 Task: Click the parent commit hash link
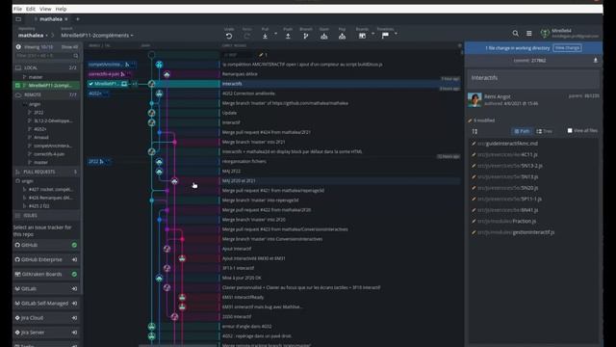(x=591, y=95)
